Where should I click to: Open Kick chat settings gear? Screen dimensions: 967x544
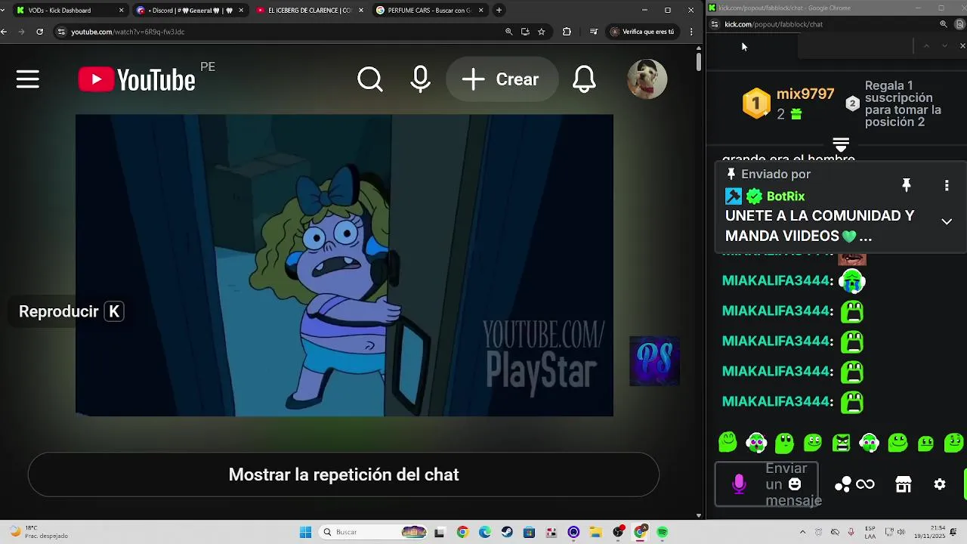(940, 484)
